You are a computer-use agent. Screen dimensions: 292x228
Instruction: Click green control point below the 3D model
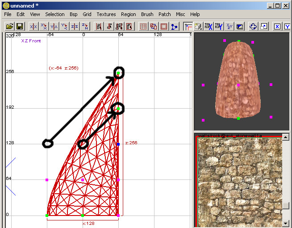pyautogui.click(x=238, y=118)
